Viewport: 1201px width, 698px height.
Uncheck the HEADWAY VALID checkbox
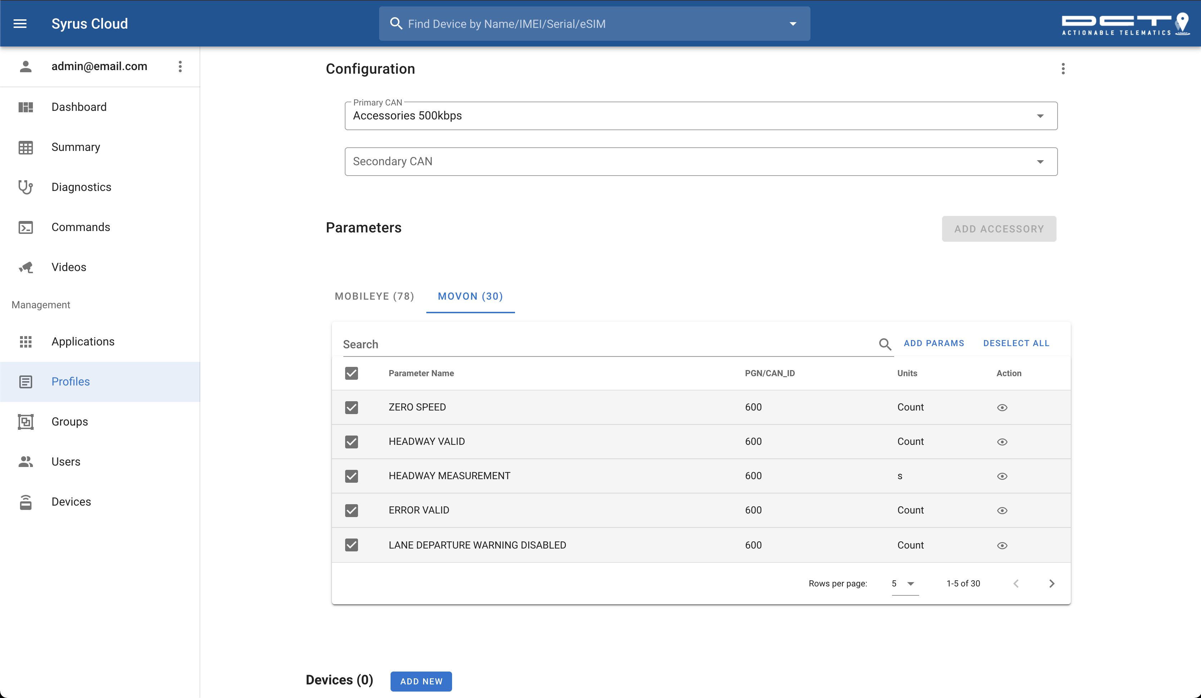tap(351, 442)
